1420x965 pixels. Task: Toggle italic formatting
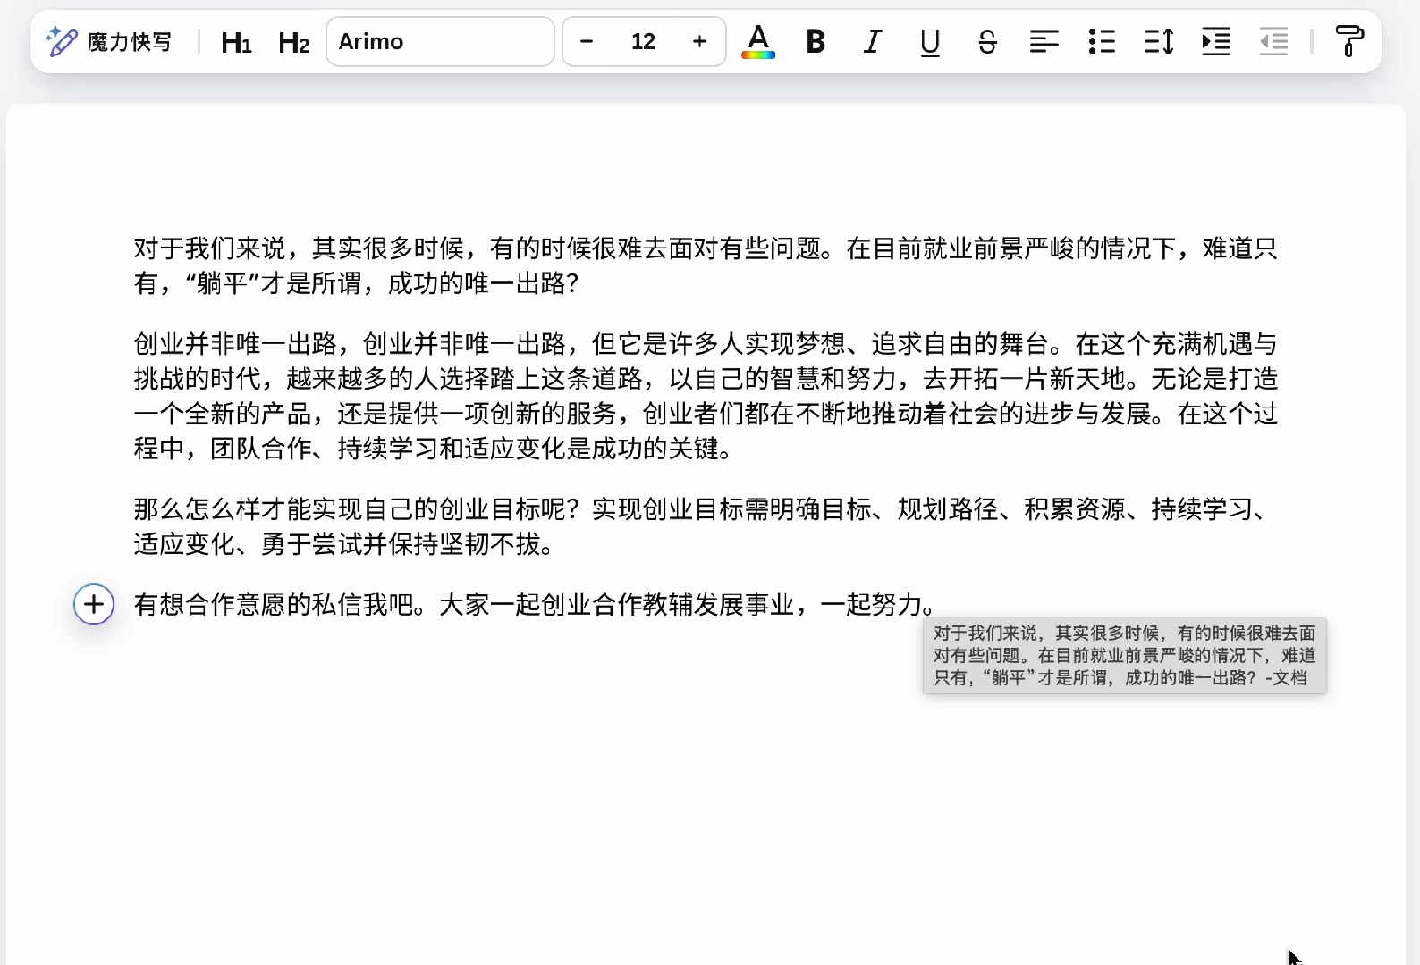pyautogui.click(x=873, y=41)
